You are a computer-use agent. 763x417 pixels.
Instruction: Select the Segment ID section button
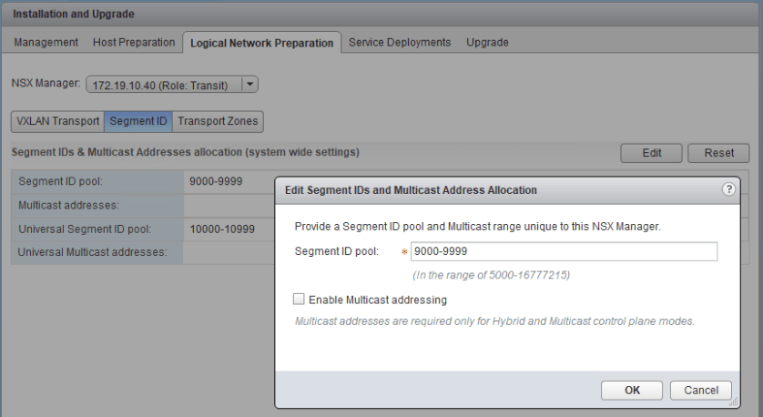(138, 121)
